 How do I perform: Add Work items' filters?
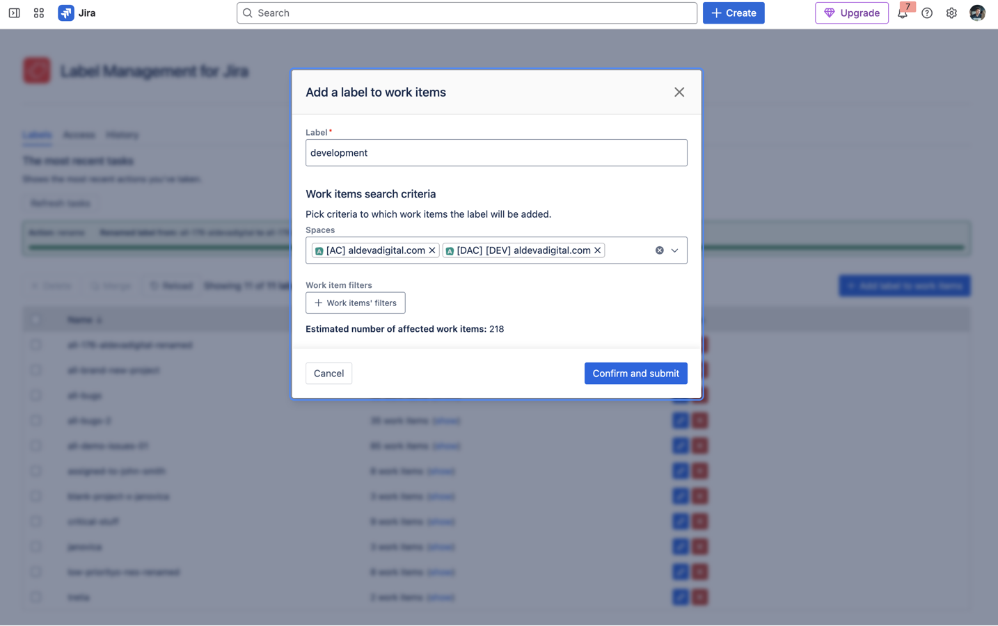pyautogui.click(x=355, y=303)
